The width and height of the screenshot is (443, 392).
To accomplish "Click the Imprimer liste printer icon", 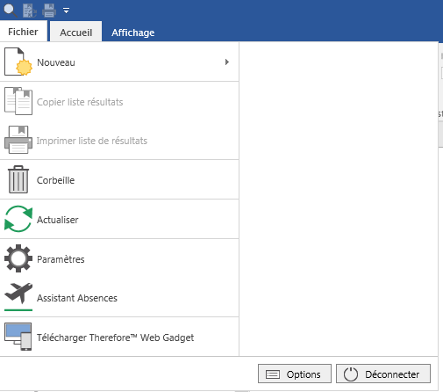I will click(18, 140).
